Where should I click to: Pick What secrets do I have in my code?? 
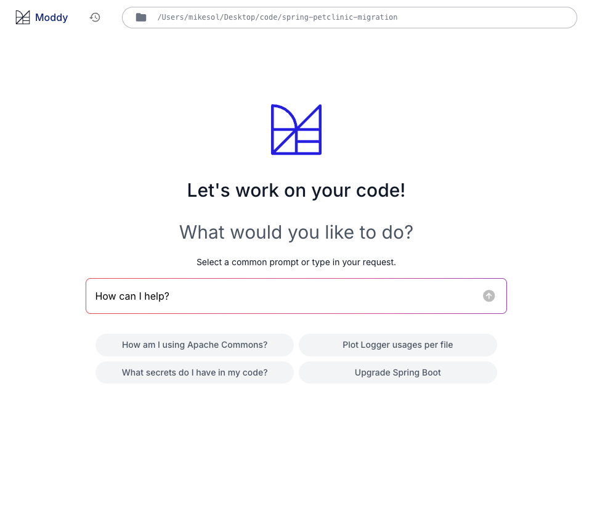coord(195,372)
